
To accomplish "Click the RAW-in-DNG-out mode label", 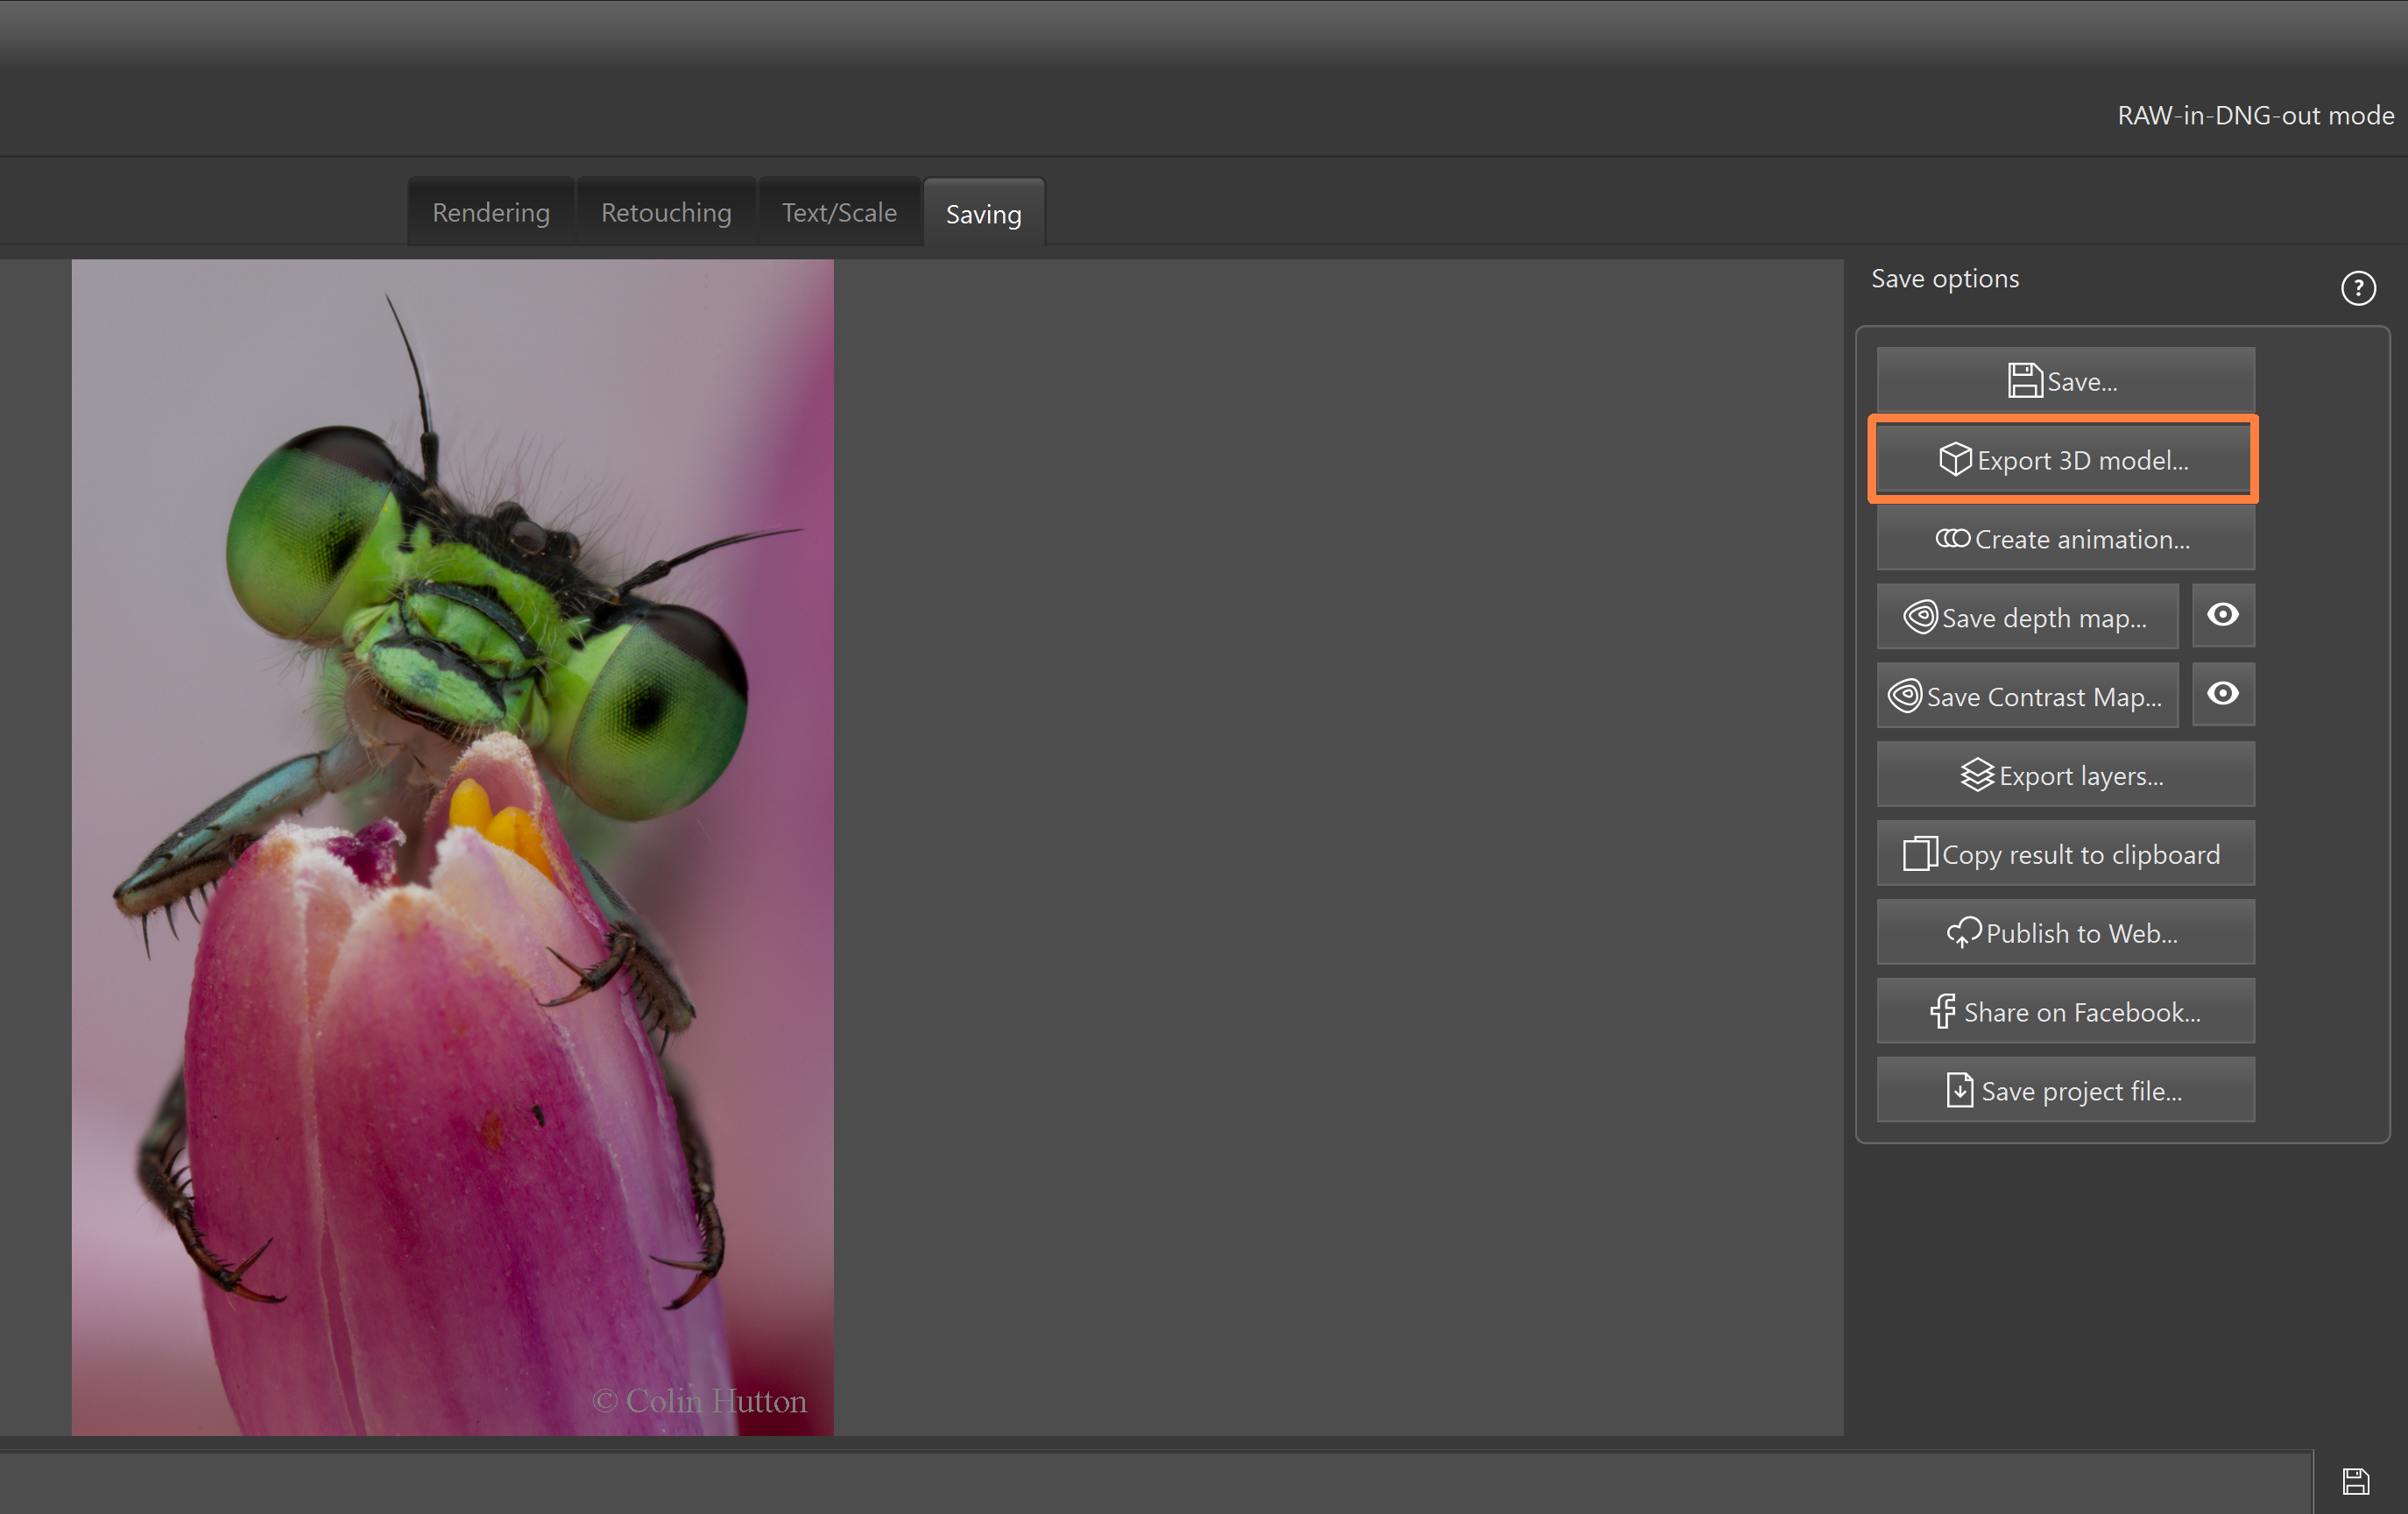I will [2255, 115].
